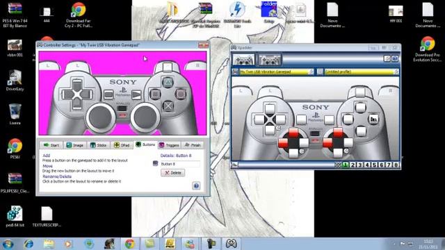Pick the first controller thumbnail in Xpadder
This screenshot has height=250, width=445.
click(x=243, y=59)
